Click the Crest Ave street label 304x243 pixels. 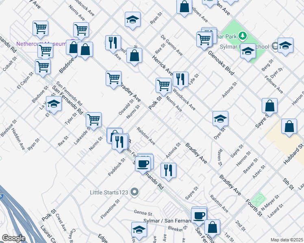point(61,222)
